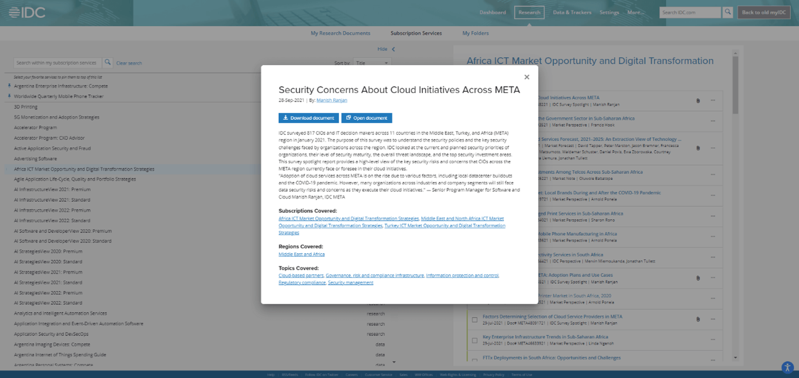Open ellipsis menu for Print Services in Sub-Saharan Africa

click(x=713, y=216)
